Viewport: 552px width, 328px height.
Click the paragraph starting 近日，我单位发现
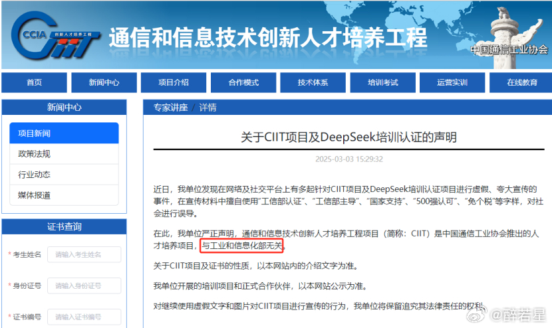(x=348, y=201)
